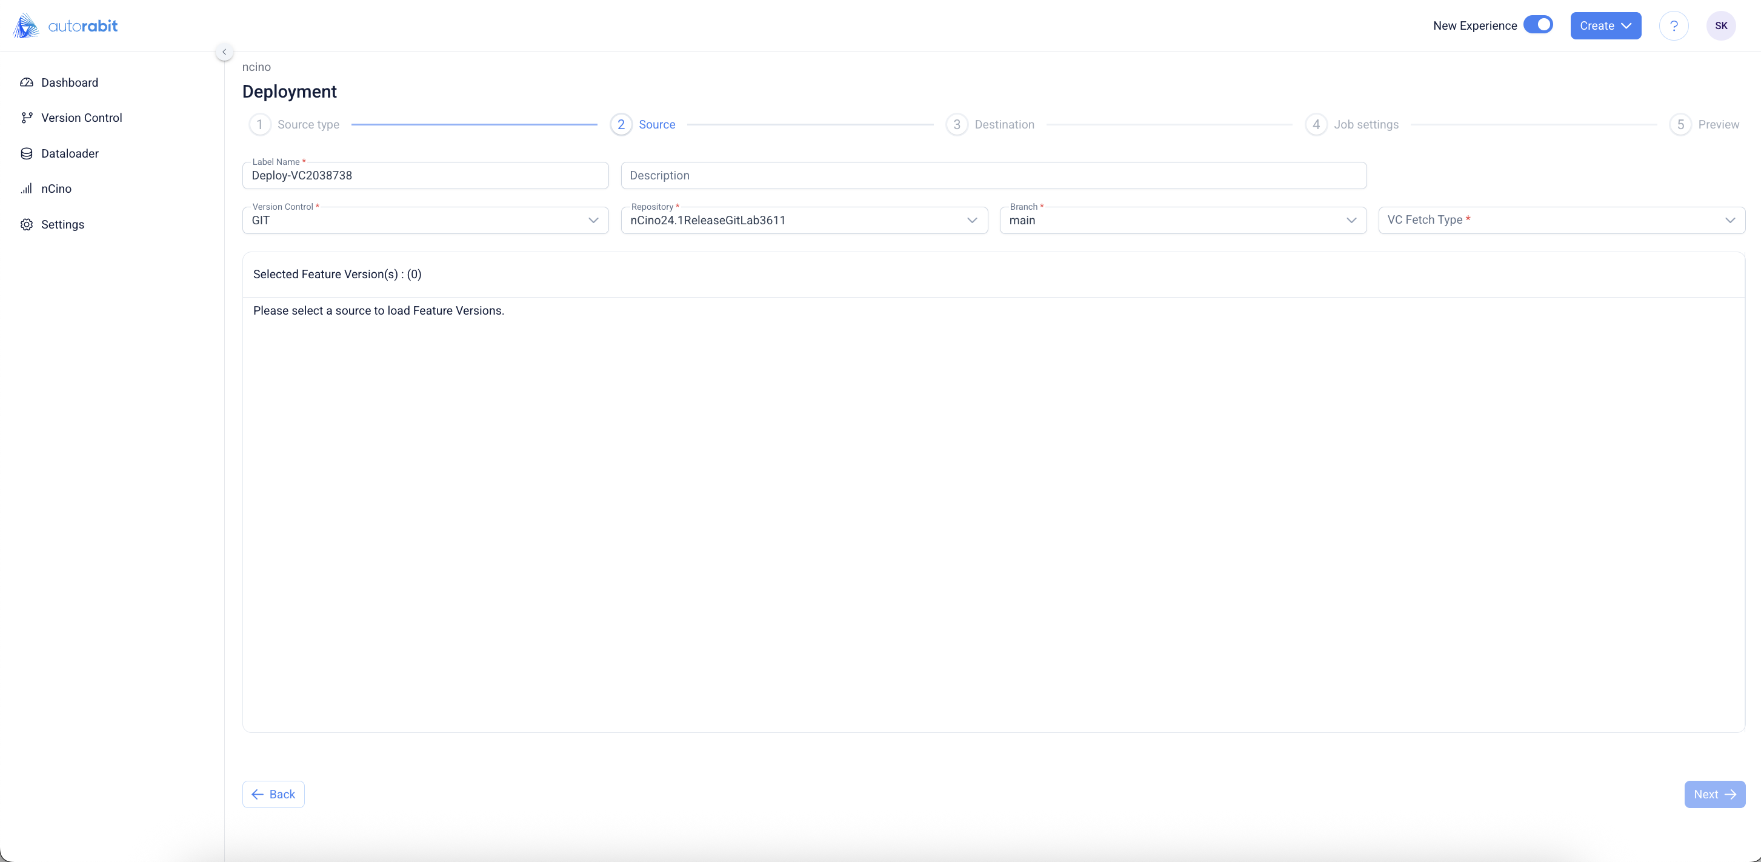The image size is (1761, 862).
Task: Click the Back button
Action: (x=273, y=794)
